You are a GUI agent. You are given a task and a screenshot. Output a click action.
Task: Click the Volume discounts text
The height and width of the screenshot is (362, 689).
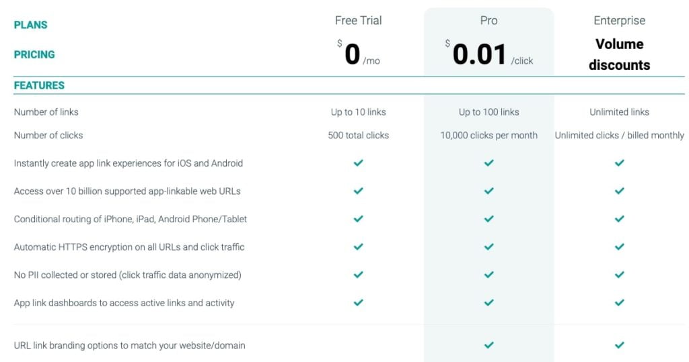click(619, 54)
